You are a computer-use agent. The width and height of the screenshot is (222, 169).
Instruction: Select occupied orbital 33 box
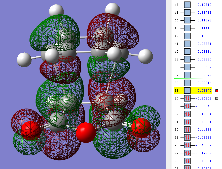point(187,106)
